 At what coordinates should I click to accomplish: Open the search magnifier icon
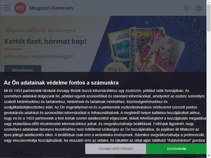click(x=186, y=8)
